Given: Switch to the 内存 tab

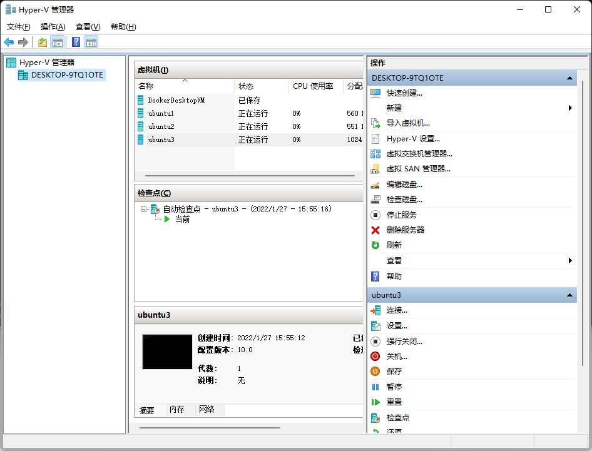Looking at the screenshot, I should point(176,410).
